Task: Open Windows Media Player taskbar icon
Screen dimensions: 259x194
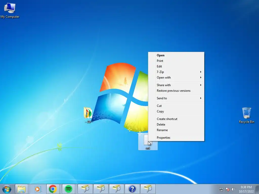Action: click(x=37, y=189)
